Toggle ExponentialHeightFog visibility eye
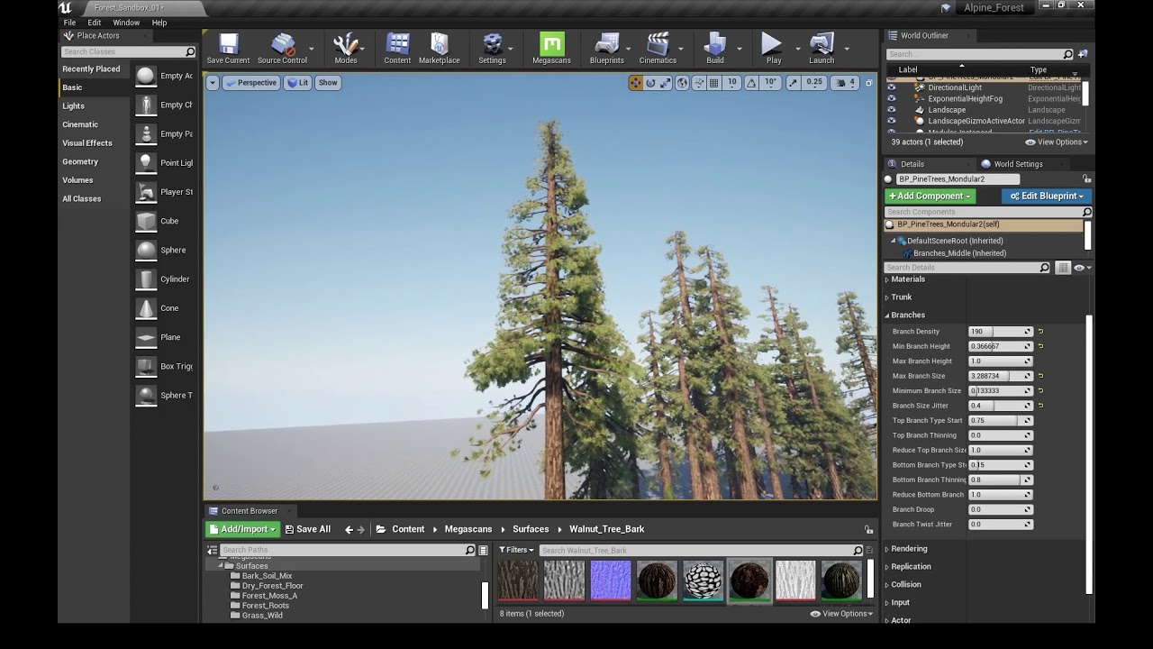This screenshot has height=649, width=1153. [x=891, y=98]
